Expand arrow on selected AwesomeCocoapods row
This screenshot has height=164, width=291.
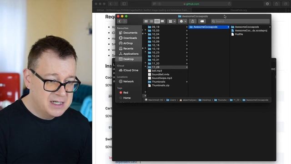(228, 27)
